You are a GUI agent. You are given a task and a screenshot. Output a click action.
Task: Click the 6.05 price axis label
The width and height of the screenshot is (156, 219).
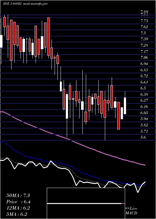(144, 113)
